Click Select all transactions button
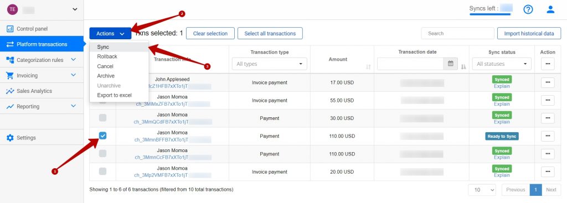The height and width of the screenshot is (203, 567). tap(270, 33)
